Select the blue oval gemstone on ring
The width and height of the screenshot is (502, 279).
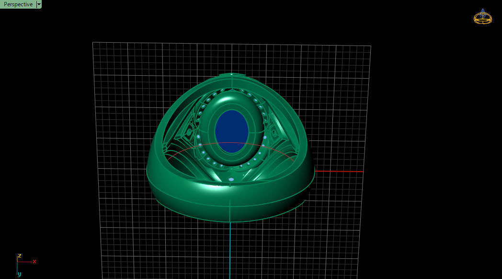click(x=232, y=131)
